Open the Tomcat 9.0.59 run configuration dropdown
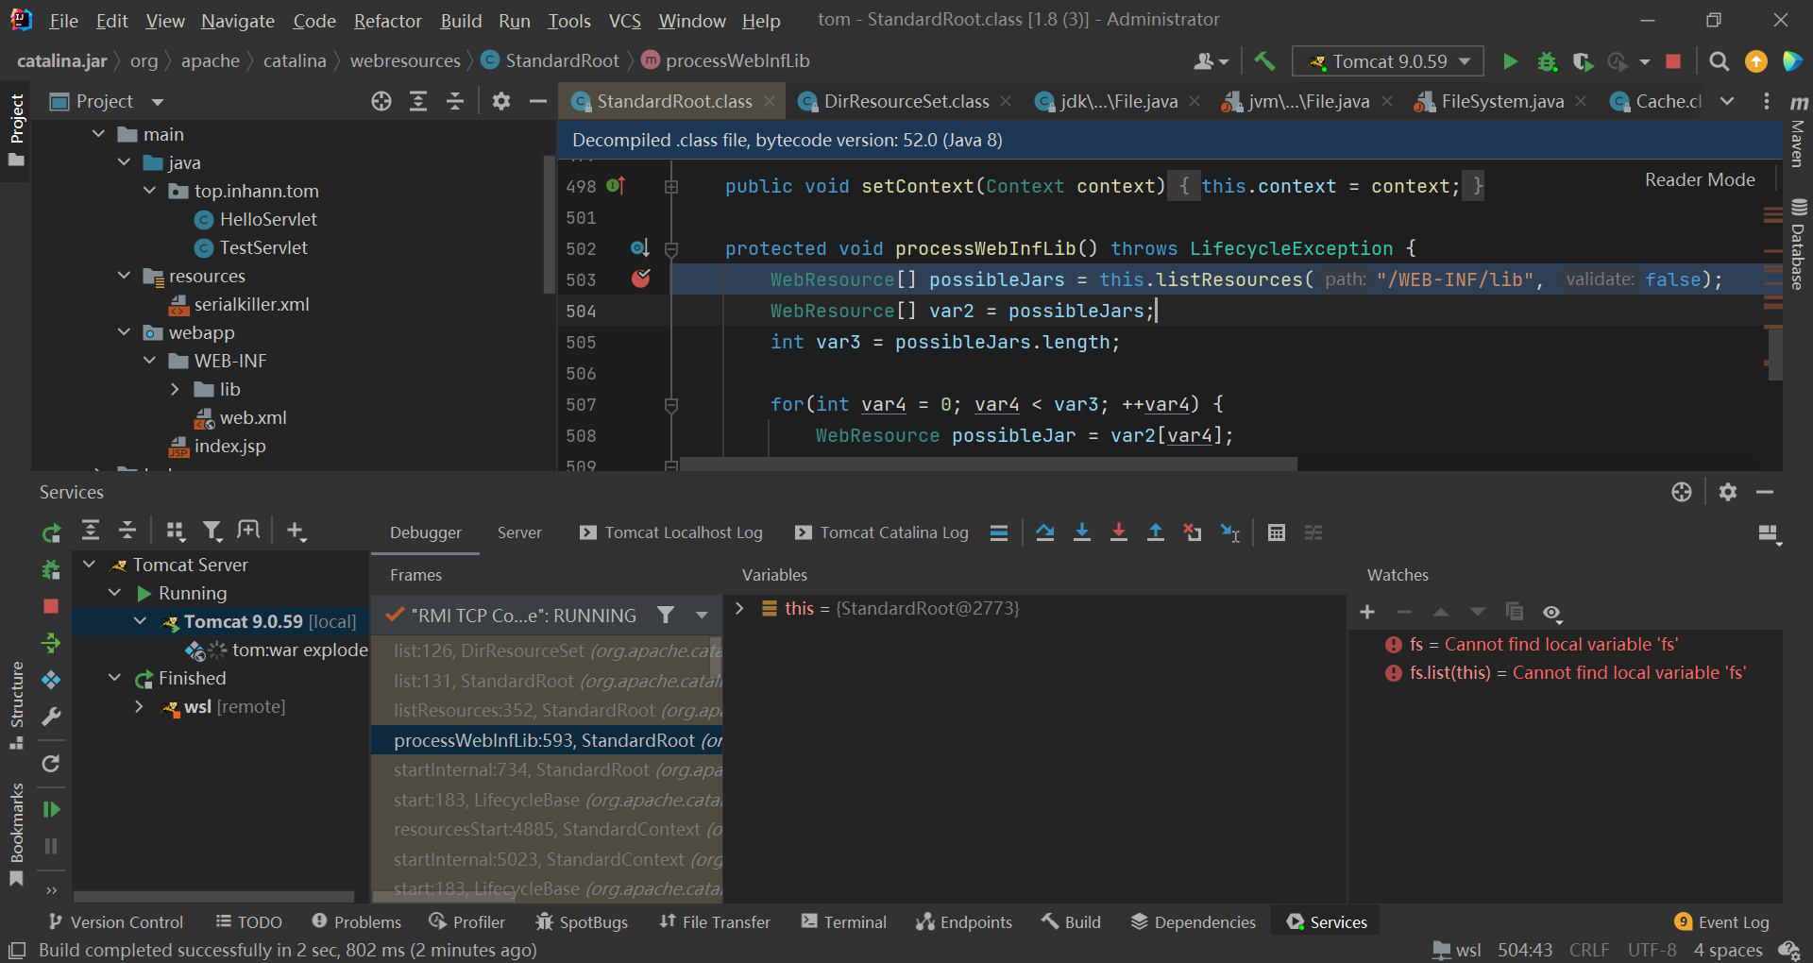The width and height of the screenshot is (1813, 963). point(1388,61)
